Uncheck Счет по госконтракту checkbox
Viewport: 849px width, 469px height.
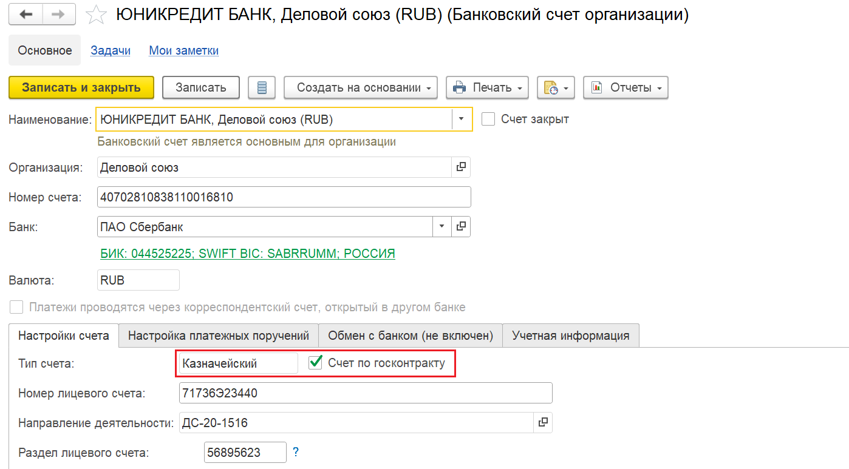(x=315, y=363)
